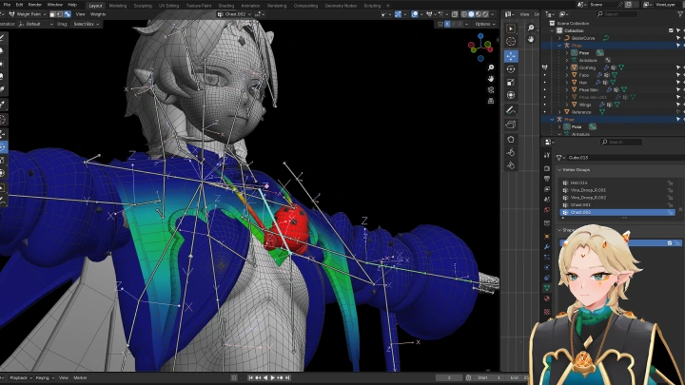Viewport: 685px width, 385px height.
Task: Toggle the shape key enable checkbox
Action: point(670,243)
